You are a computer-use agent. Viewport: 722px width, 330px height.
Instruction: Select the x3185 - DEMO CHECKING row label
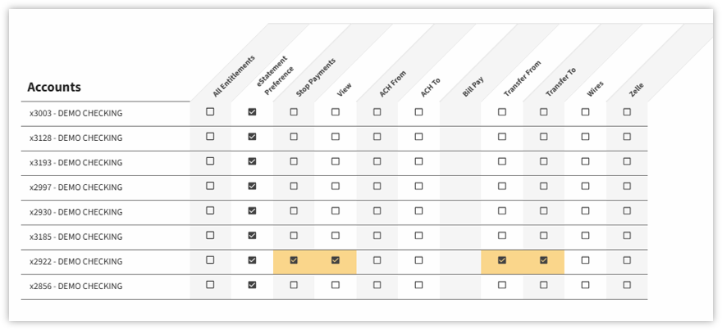coord(76,237)
